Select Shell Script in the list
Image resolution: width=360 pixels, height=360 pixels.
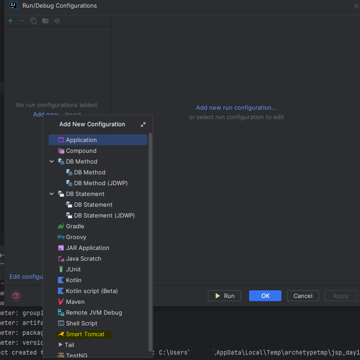98,323
